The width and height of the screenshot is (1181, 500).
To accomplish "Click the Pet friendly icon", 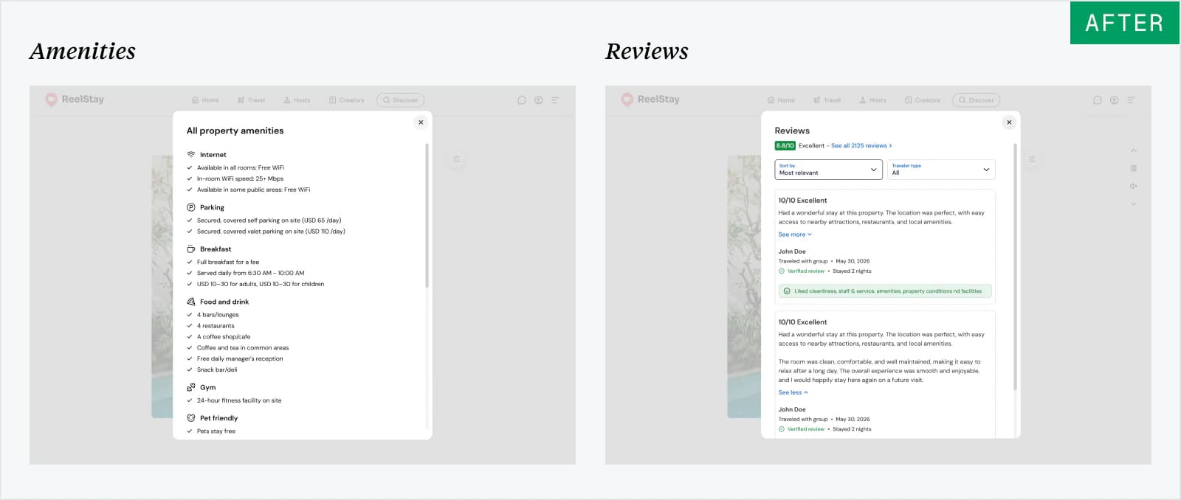I will 191,418.
